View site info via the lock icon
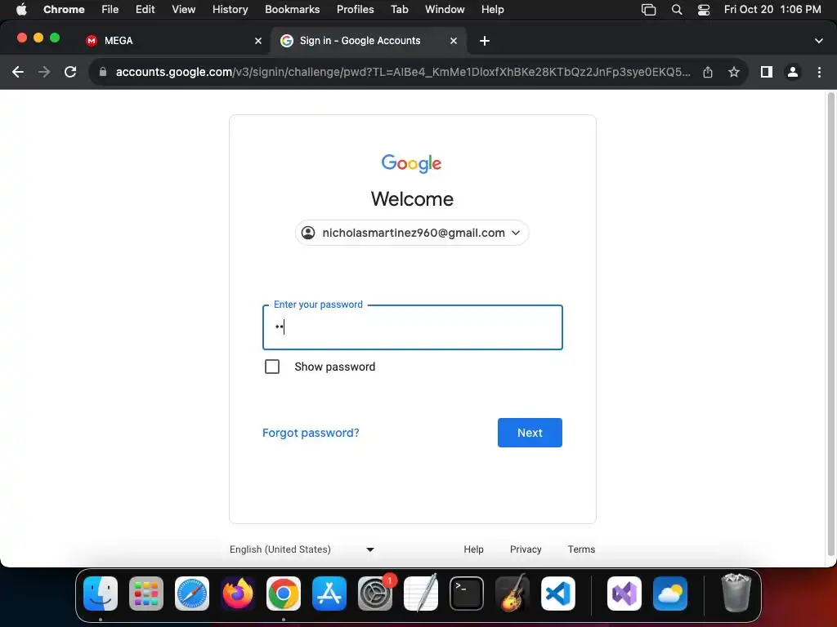 click(x=103, y=72)
